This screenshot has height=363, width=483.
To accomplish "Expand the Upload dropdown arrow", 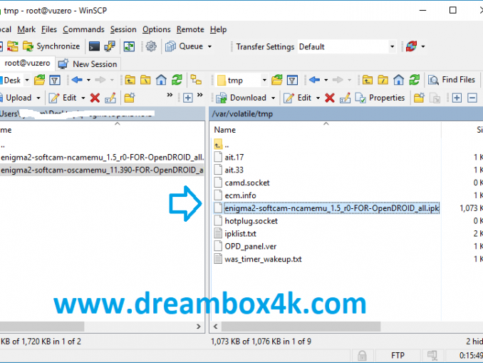I will (38, 98).
